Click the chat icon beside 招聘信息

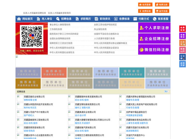[x=58, y=19]
